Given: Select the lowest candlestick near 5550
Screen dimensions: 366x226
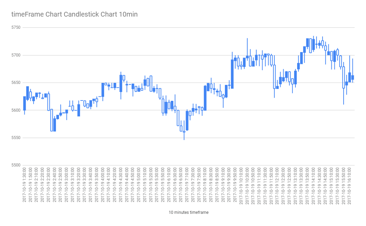Looking at the screenshot, I should pyautogui.click(x=184, y=132).
